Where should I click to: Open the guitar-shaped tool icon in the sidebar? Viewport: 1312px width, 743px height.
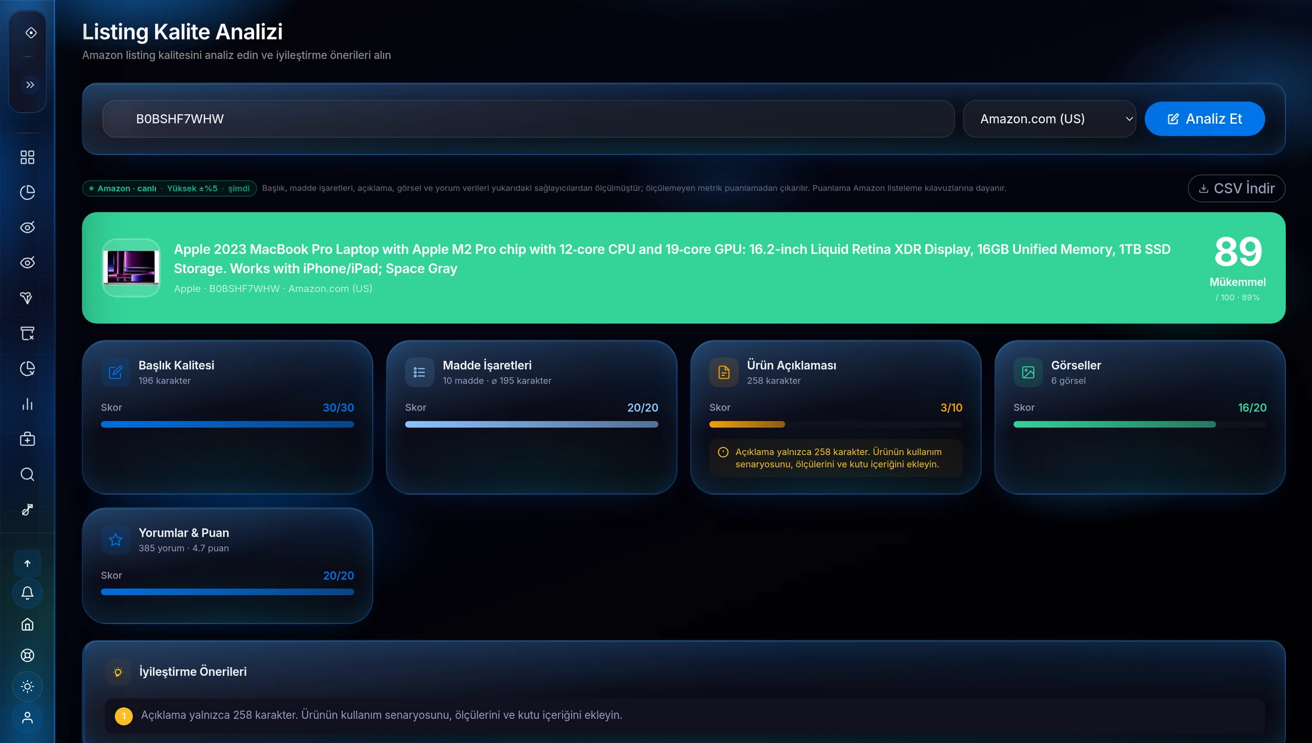click(27, 509)
